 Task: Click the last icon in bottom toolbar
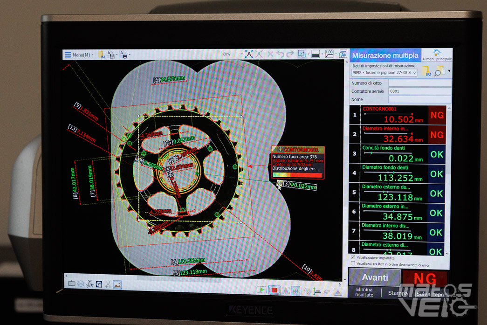pyautogui.click(x=337, y=292)
